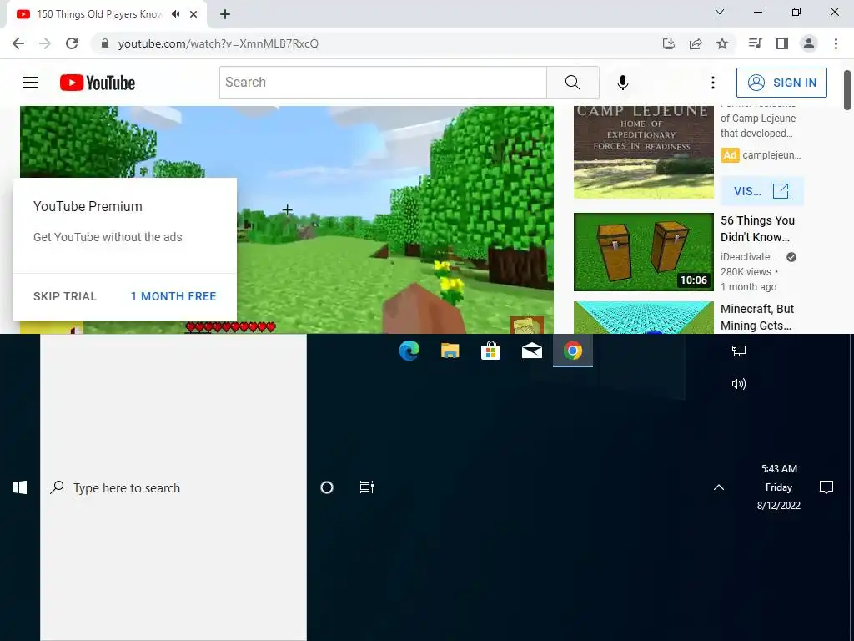Screen dimensions: 854x641
Task: Click Type here to search box
Action: point(173,487)
